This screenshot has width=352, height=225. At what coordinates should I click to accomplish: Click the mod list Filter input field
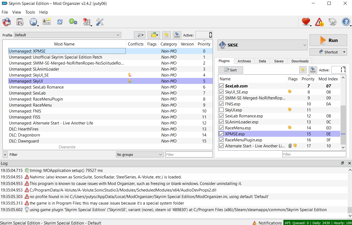tap(189, 154)
